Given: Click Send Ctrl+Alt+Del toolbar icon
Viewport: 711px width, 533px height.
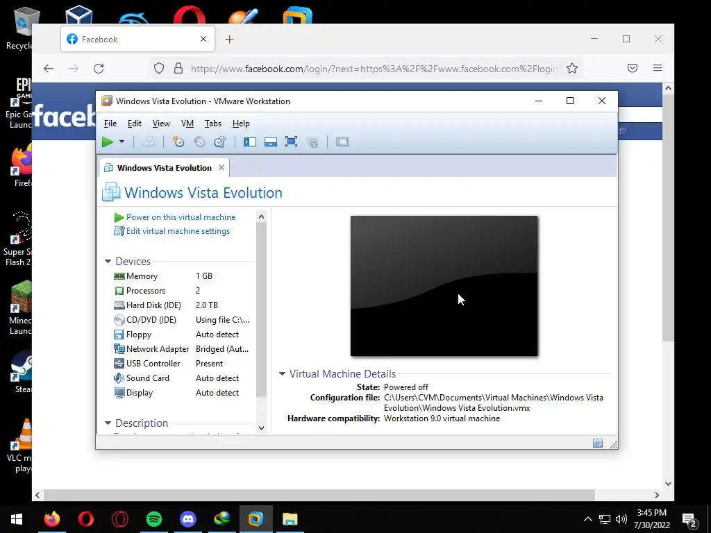Looking at the screenshot, I should 149,142.
